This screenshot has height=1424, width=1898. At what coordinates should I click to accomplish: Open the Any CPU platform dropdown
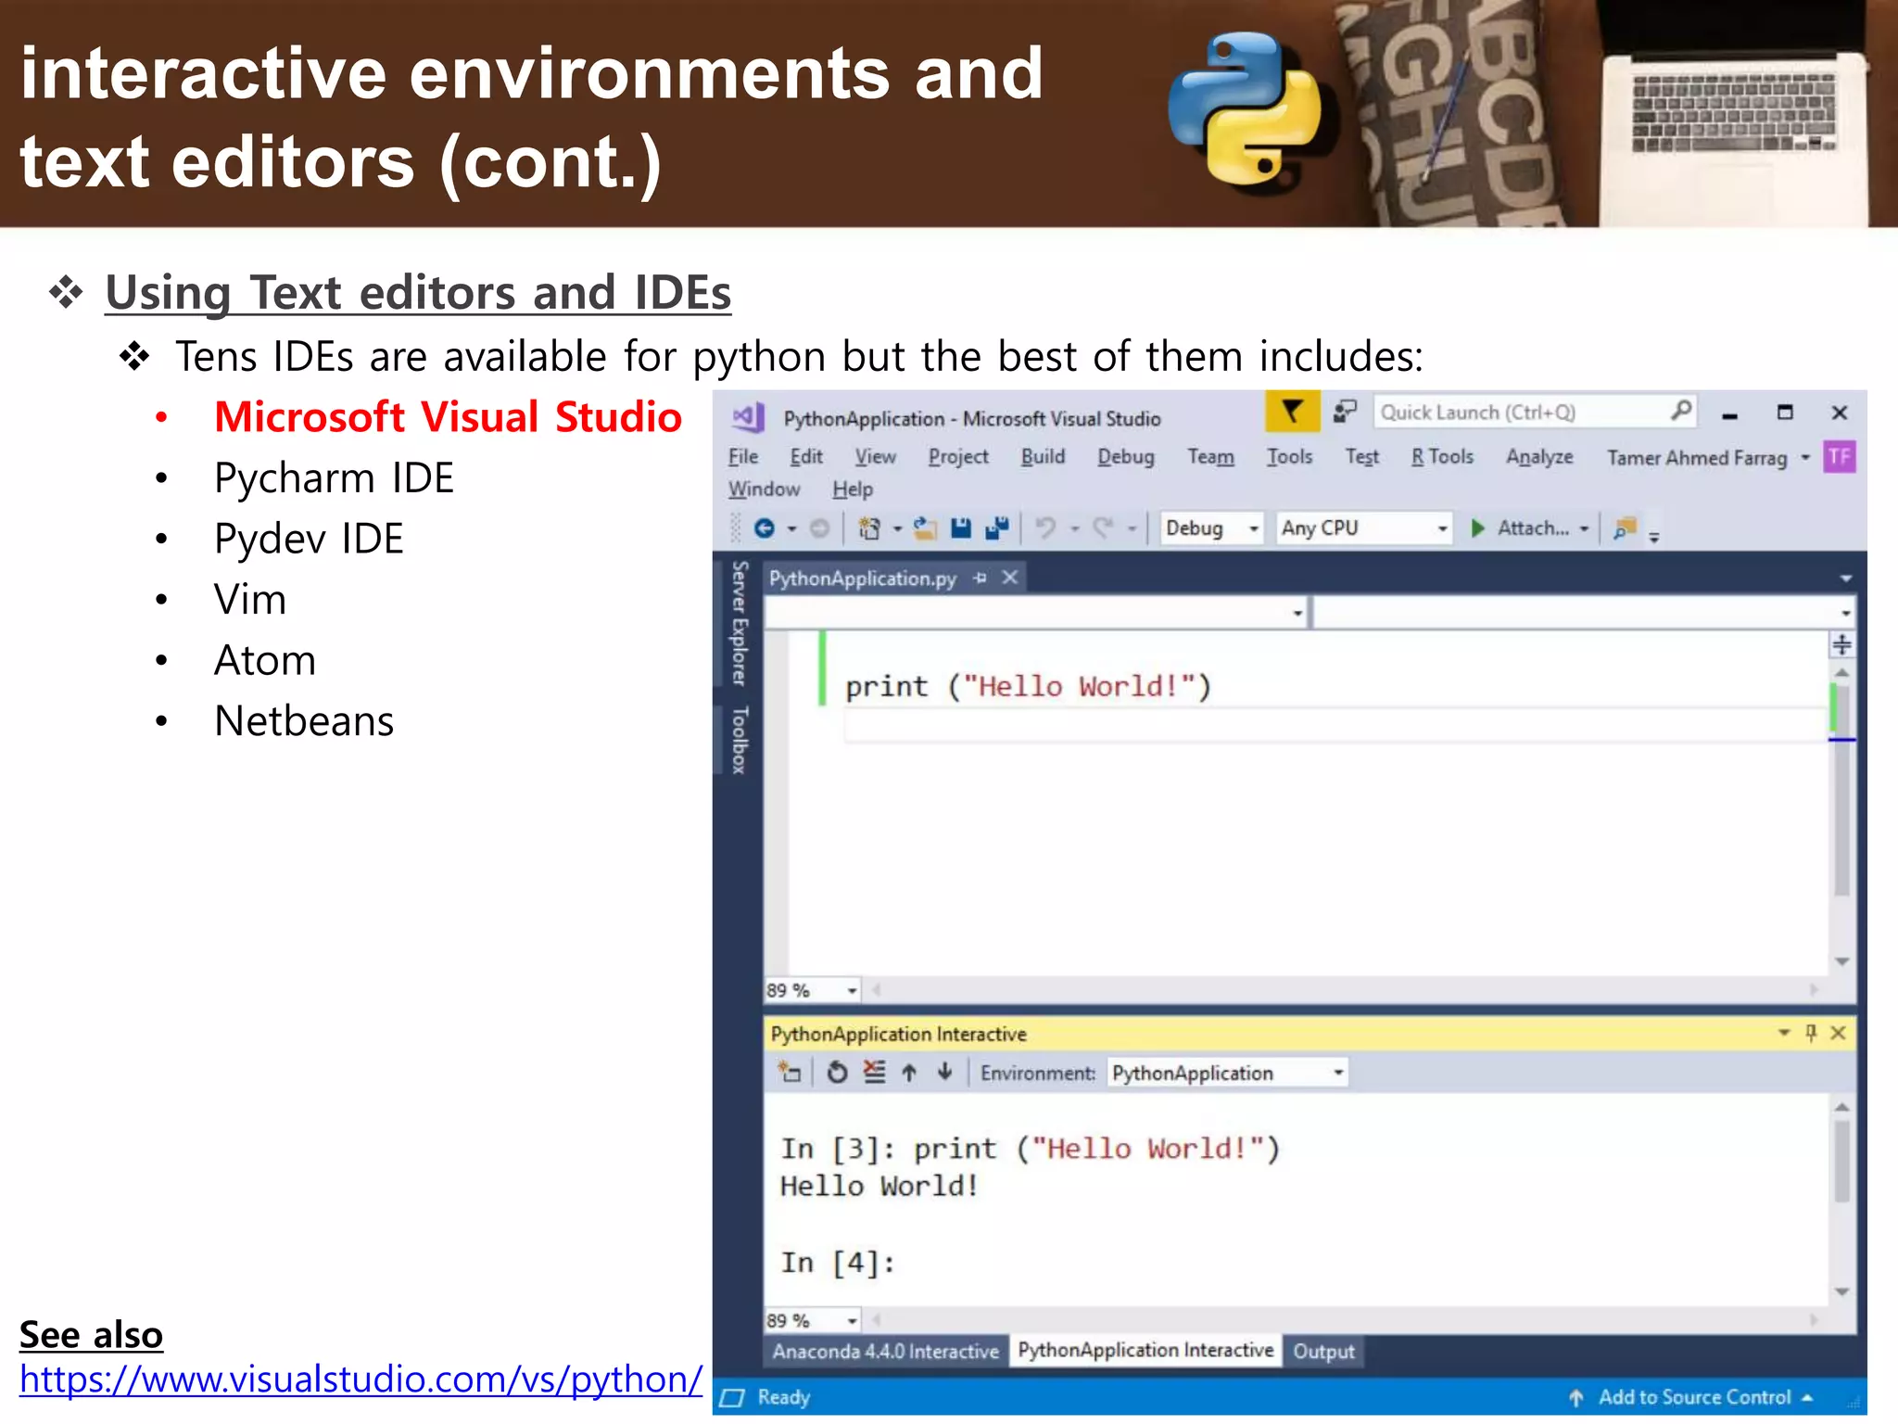click(1442, 528)
